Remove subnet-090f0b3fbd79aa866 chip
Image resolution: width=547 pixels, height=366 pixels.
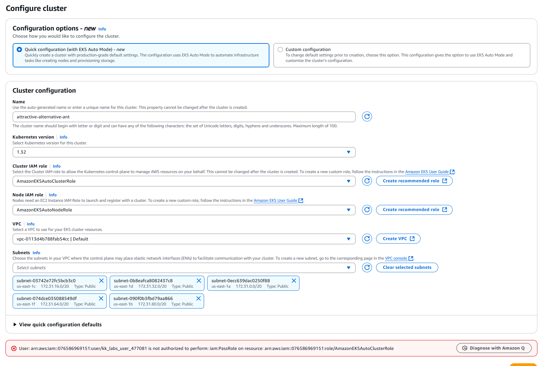click(199, 299)
